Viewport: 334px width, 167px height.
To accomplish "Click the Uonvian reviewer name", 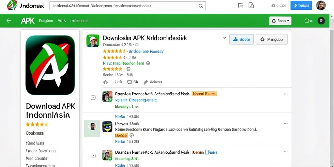I will [121, 124].
